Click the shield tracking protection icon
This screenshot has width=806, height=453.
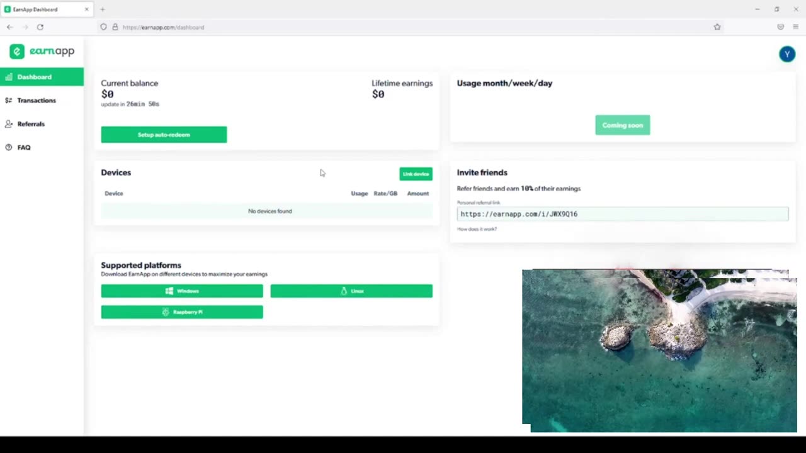tap(103, 27)
